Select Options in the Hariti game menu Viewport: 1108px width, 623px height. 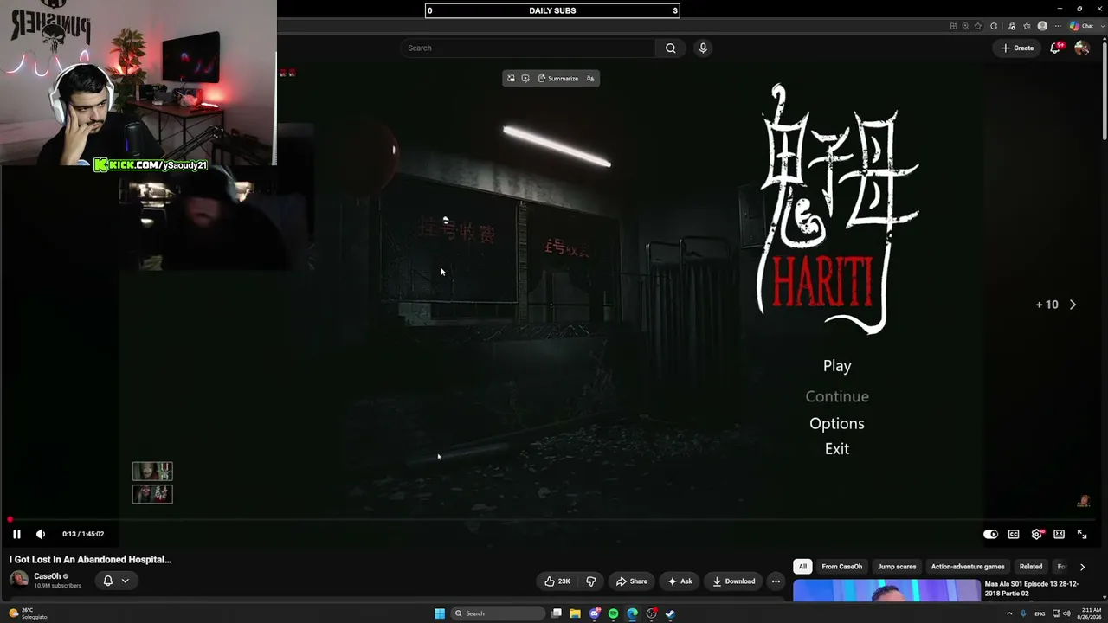click(x=837, y=423)
